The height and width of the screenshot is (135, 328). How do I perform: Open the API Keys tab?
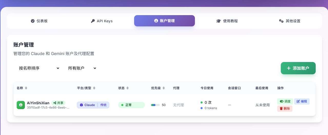(x=102, y=21)
